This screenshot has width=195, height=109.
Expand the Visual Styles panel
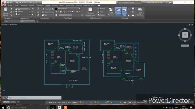point(69,18)
